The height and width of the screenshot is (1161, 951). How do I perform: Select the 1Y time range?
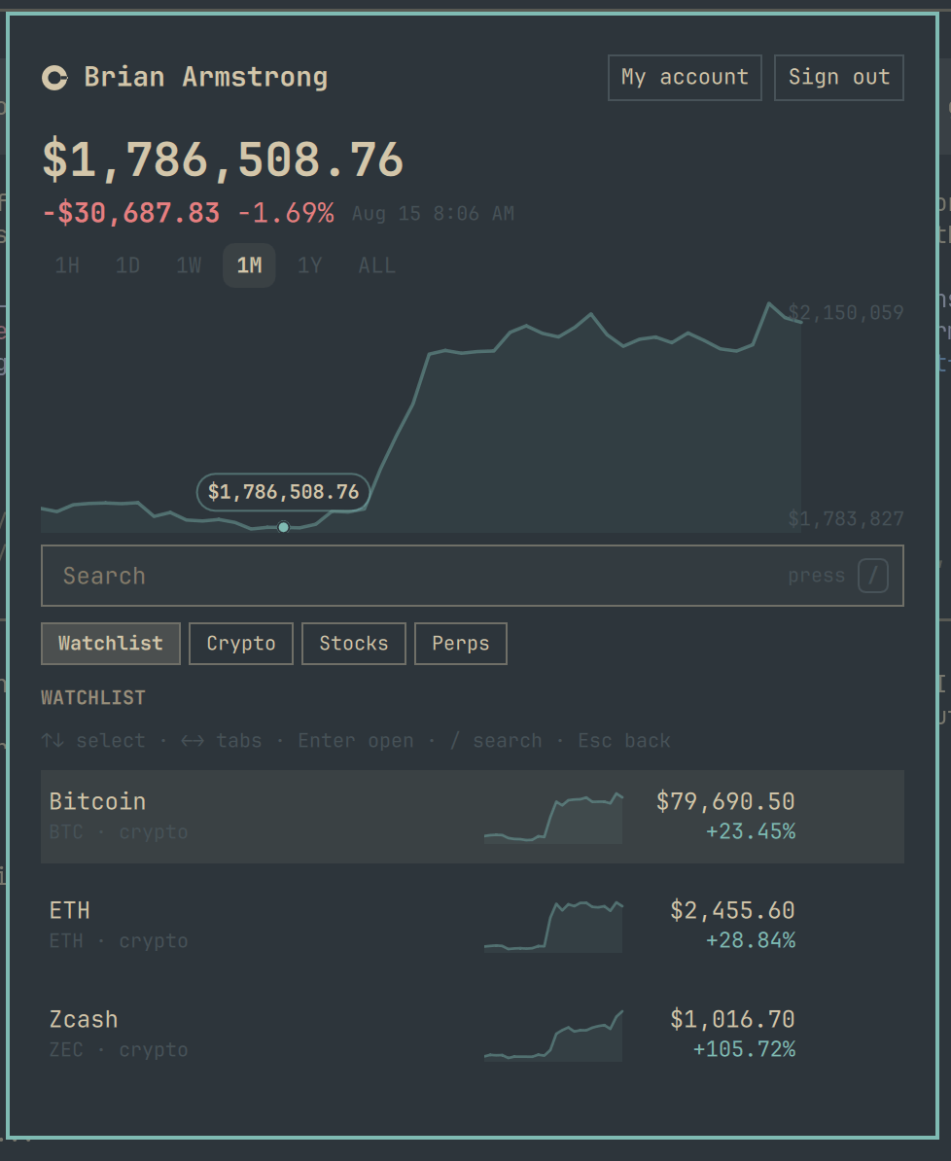click(309, 265)
